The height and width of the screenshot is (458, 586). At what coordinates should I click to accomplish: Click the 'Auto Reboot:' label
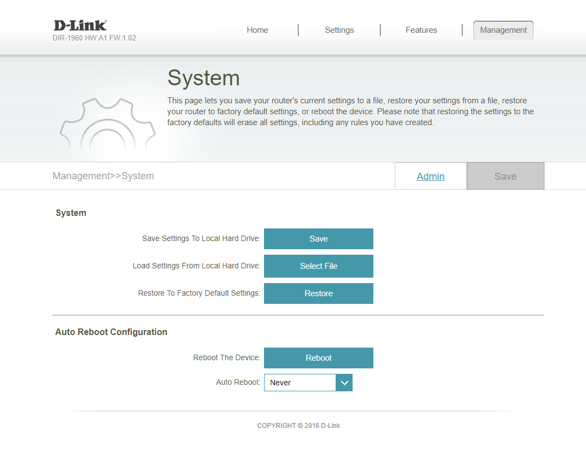[x=238, y=382]
